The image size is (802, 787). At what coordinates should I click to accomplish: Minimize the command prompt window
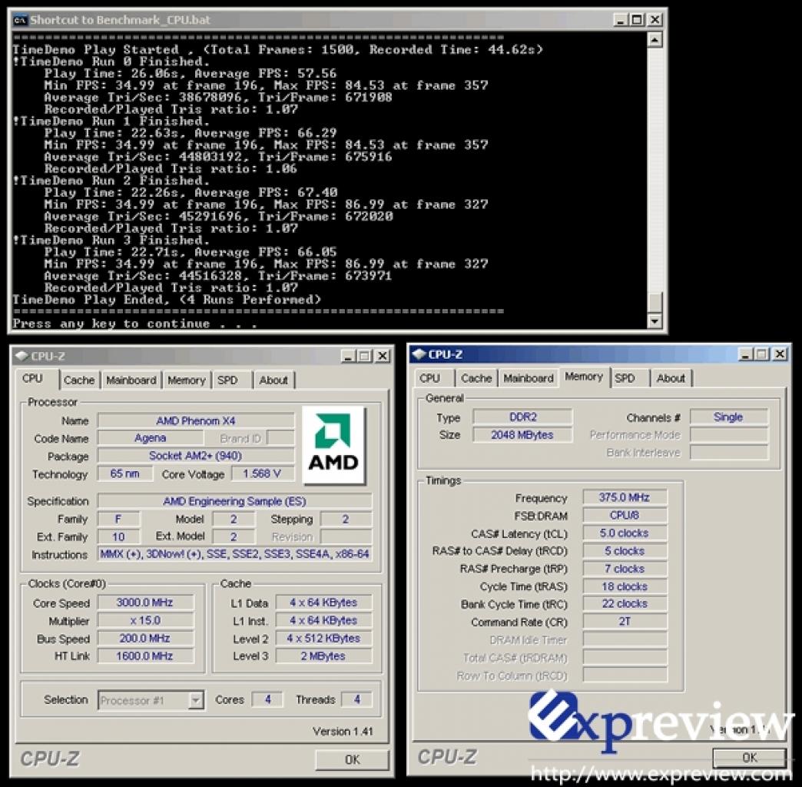[x=621, y=20]
